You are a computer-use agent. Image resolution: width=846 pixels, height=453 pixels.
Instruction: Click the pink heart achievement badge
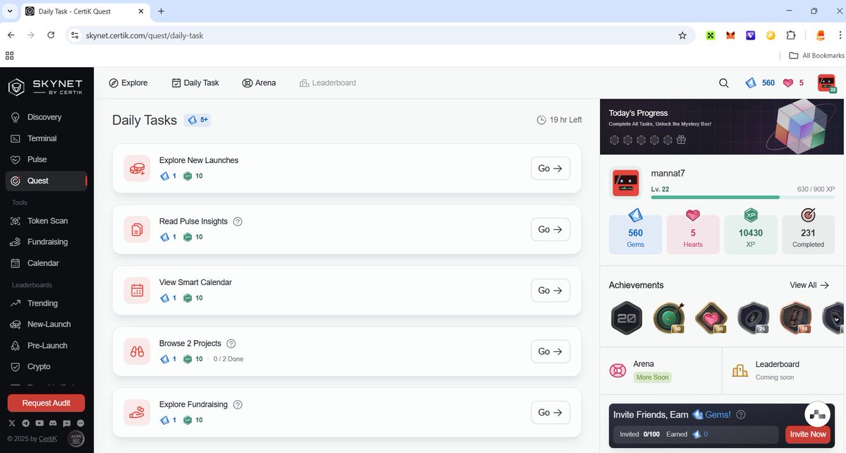(711, 318)
